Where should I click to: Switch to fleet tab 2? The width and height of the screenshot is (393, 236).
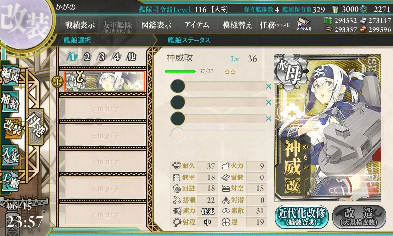pos(87,57)
